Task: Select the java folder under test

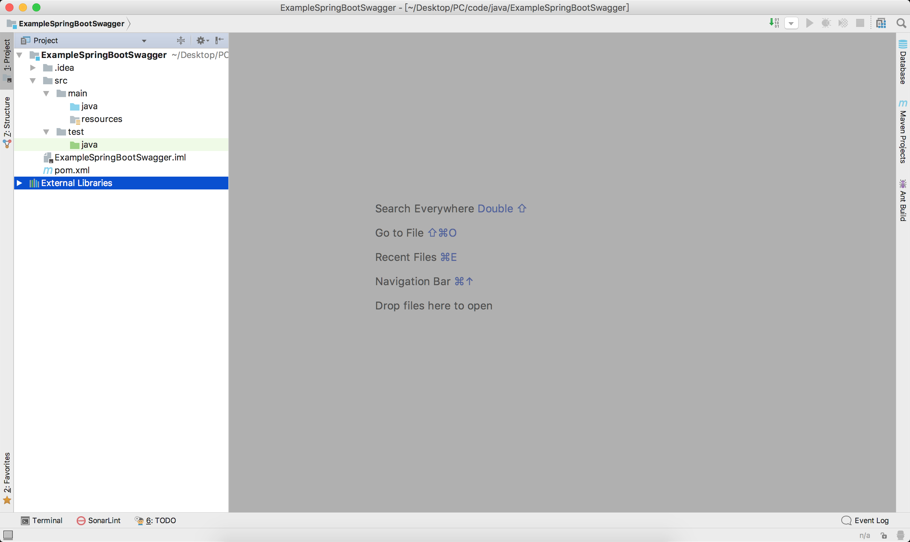Action: pos(121,145)
